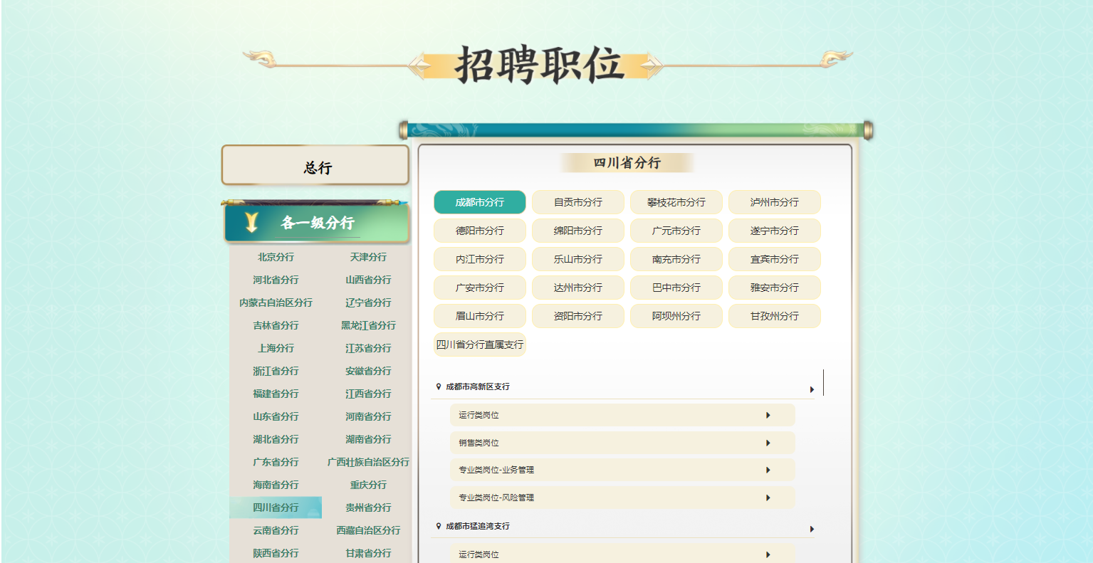This screenshot has width=1093, height=563.
Task: Go to 吉林省分行
Action: (x=276, y=325)
